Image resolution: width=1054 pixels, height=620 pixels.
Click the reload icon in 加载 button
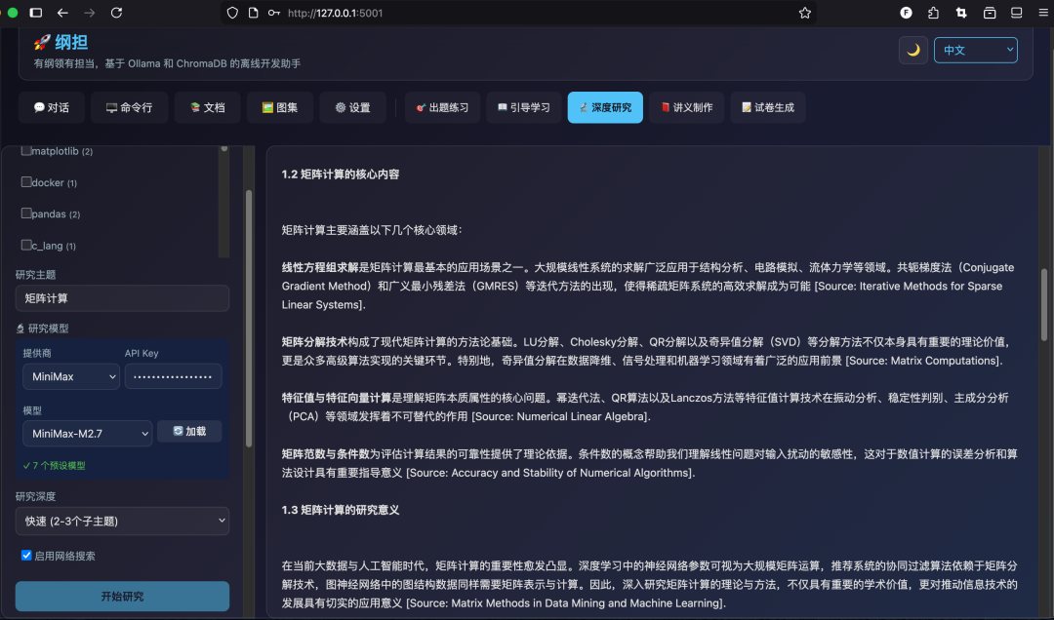point(179,431)
